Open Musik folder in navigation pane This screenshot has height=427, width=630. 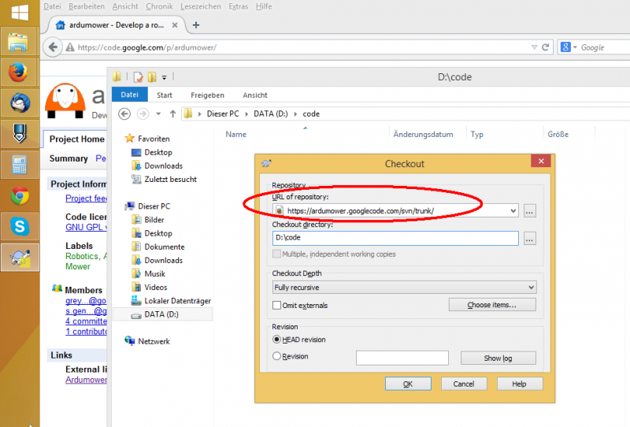pos(154,274)
